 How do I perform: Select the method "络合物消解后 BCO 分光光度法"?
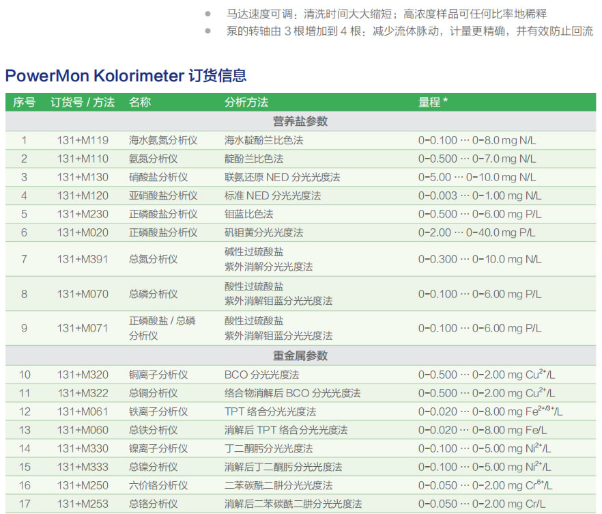click(x=293, y=393)
